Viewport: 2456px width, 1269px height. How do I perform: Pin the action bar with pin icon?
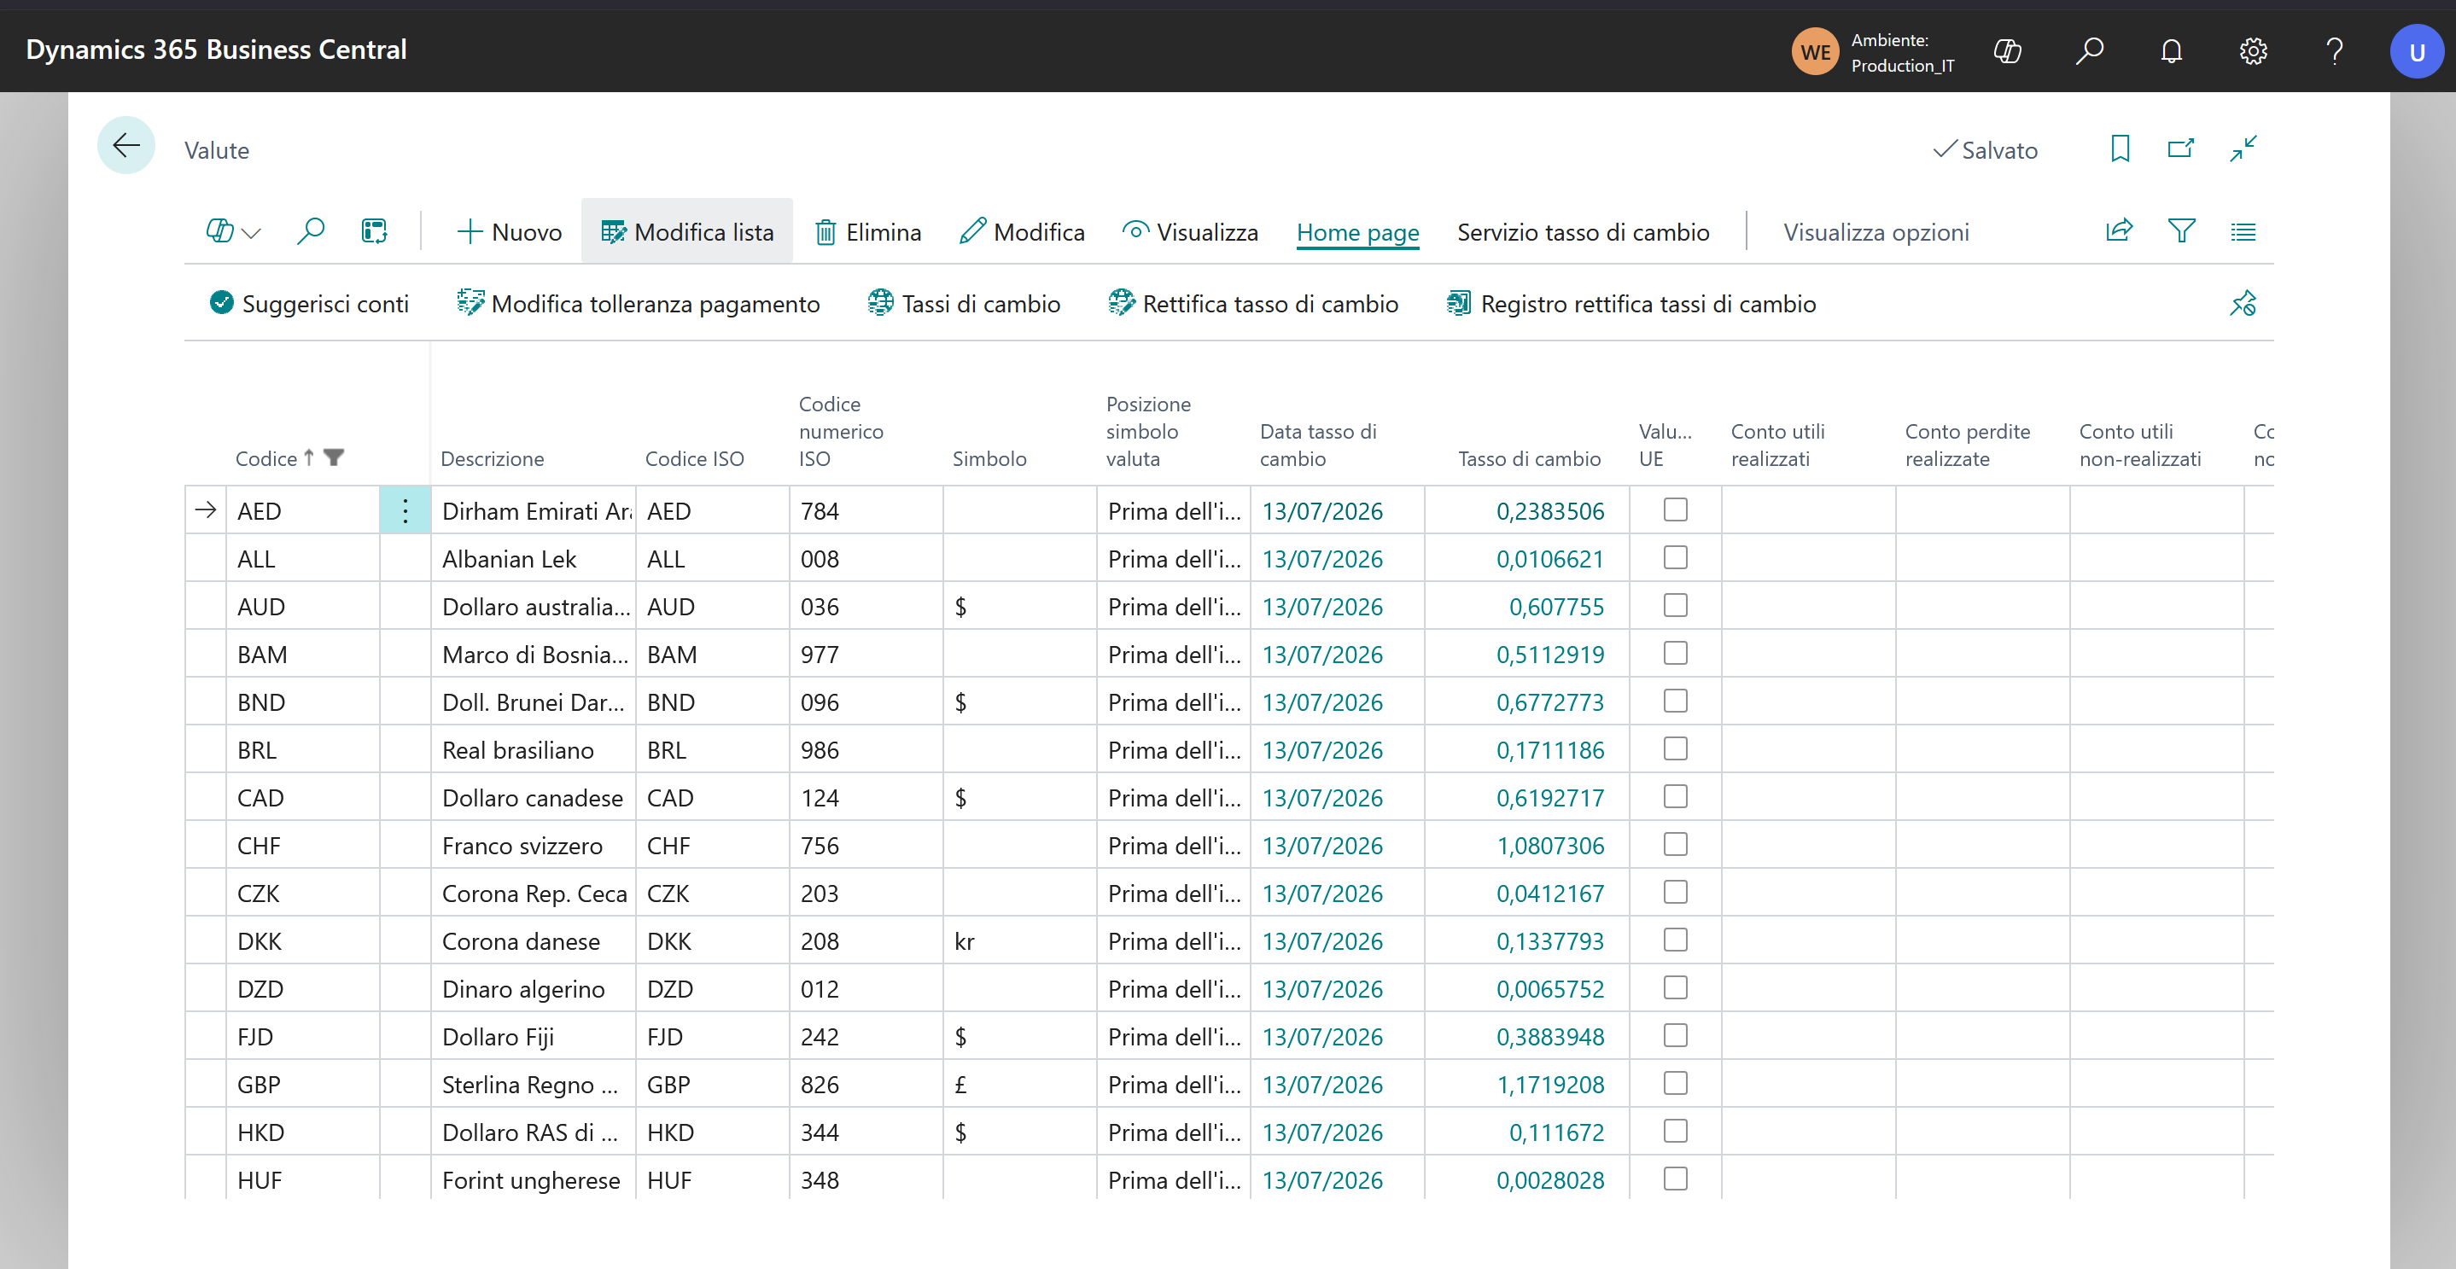coord(2243,303)
